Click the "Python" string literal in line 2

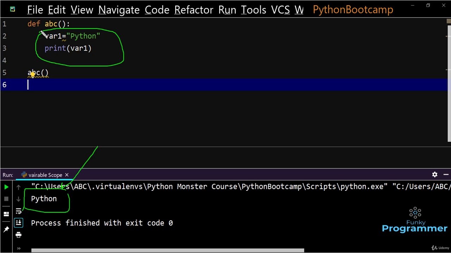[x=83, y=36]
